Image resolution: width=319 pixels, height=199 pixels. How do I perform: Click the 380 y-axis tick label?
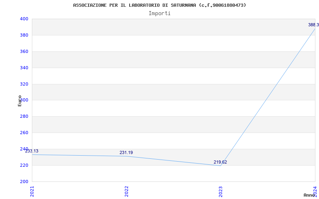pyautogui.click(x=24, y=35)
